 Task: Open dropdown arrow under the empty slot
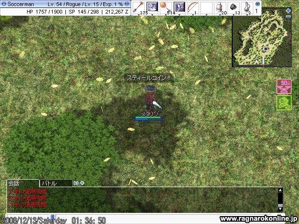coord(206,14)
